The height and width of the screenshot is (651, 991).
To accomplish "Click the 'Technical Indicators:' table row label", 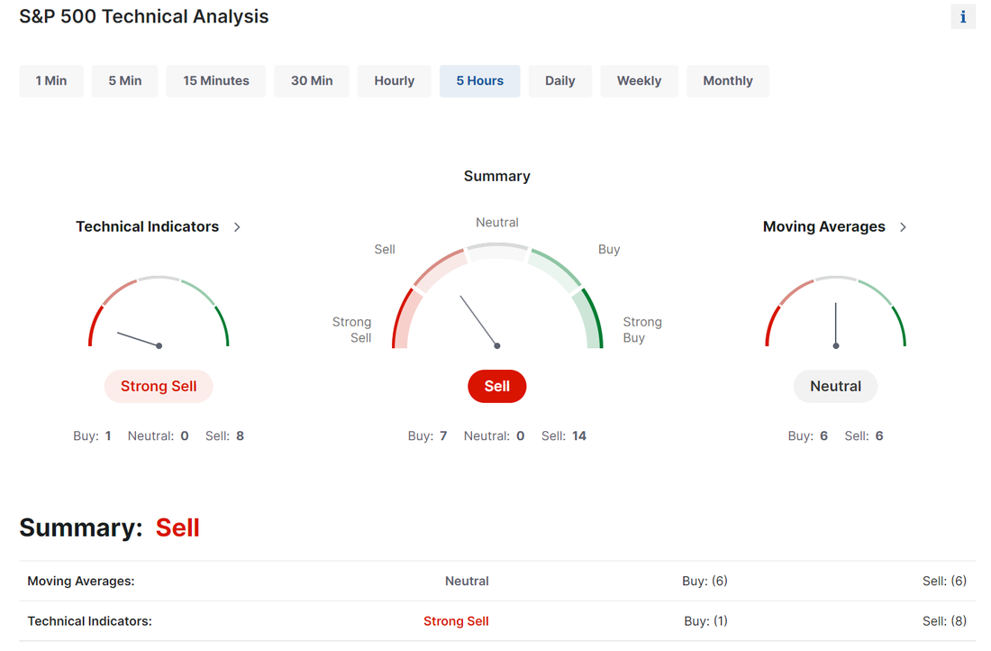I will click(90, 621).
